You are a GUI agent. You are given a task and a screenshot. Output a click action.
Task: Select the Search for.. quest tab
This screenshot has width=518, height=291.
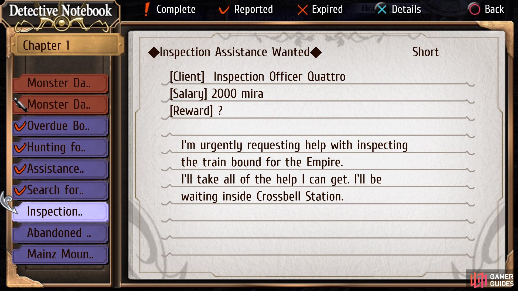pyautogui.click(x=60, y=190)
